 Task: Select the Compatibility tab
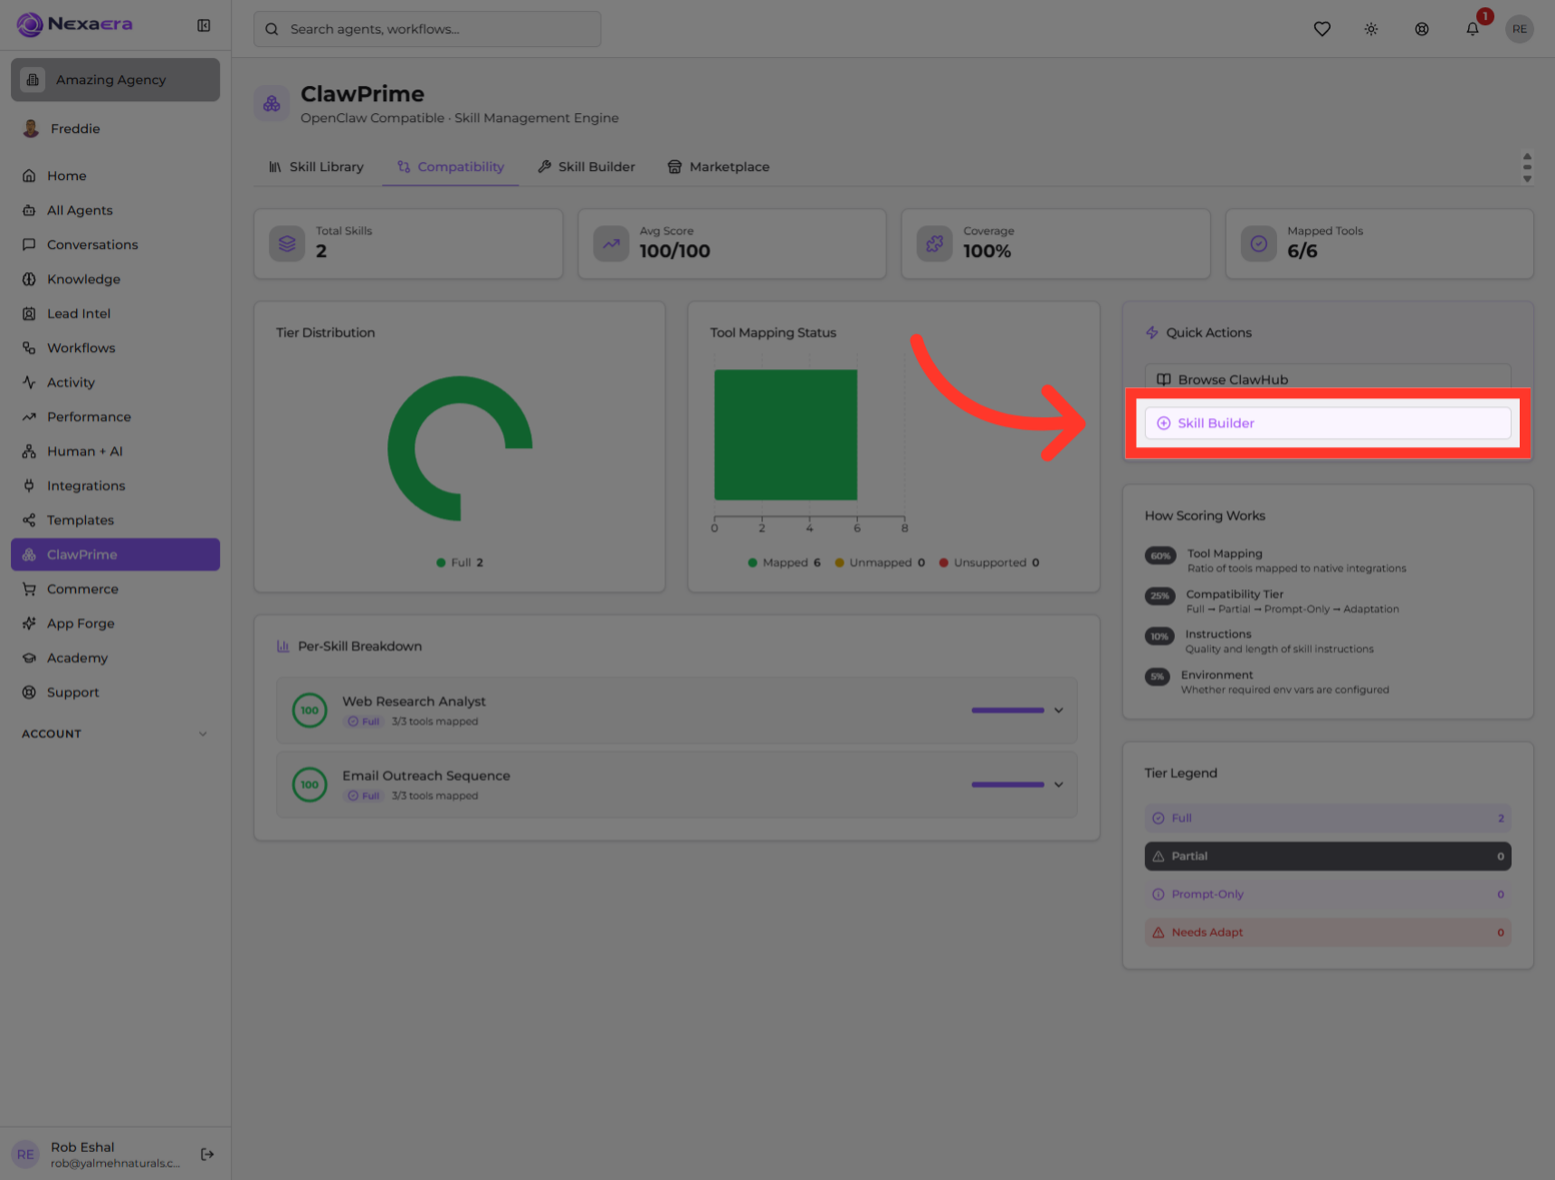click(451, 167)
